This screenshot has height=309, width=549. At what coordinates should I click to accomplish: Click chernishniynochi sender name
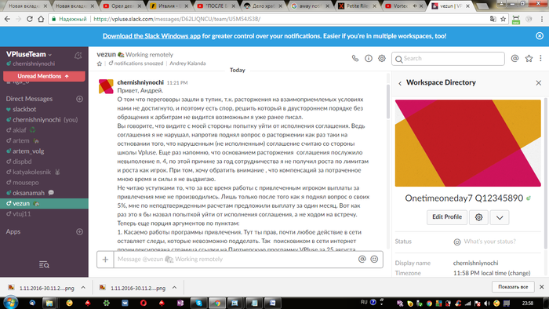[x=140, y=82]
